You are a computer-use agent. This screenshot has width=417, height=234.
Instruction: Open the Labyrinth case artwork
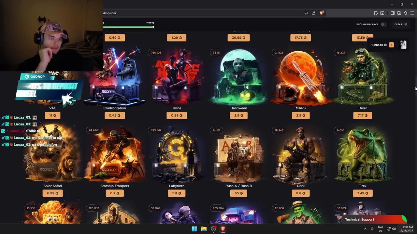pos(177,155)
